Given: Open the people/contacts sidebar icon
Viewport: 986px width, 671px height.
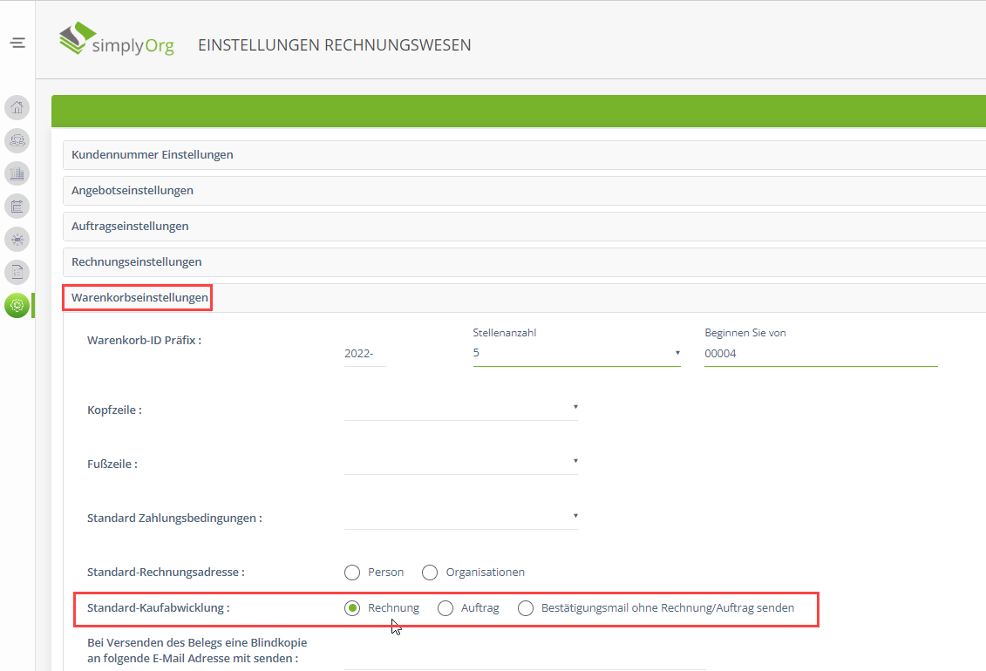Looking at the screenshot, I should pyautogui.click(x=17, y=139).
